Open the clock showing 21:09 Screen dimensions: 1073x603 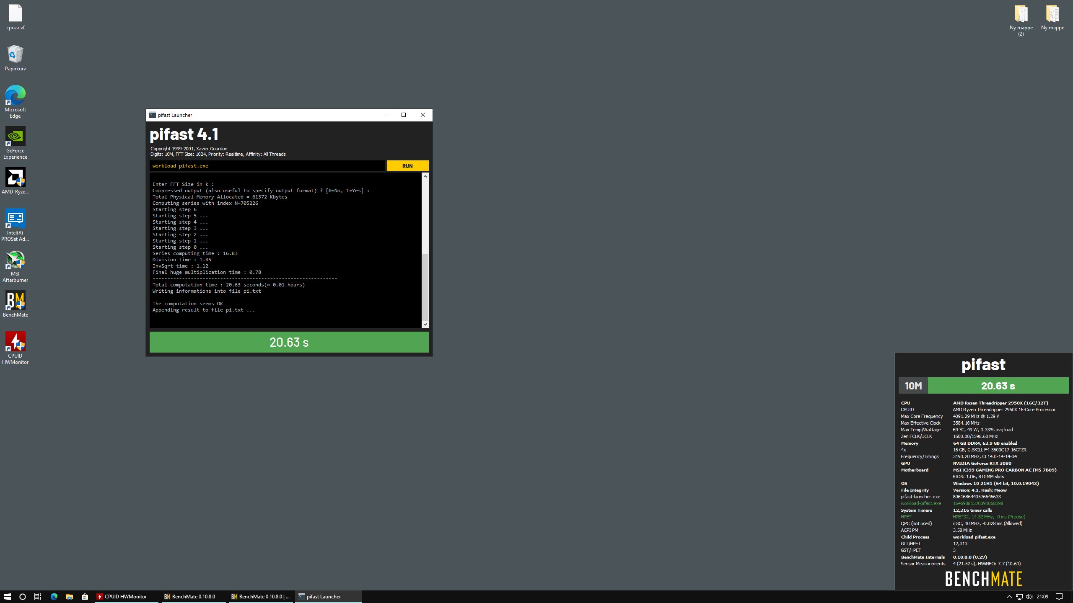1042,597
